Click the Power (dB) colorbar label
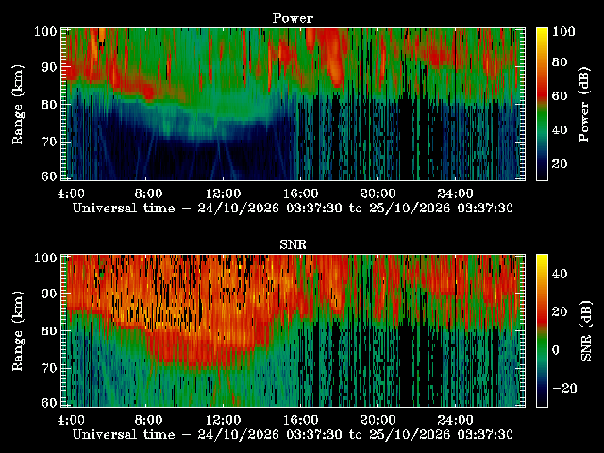 click(585, 105)
